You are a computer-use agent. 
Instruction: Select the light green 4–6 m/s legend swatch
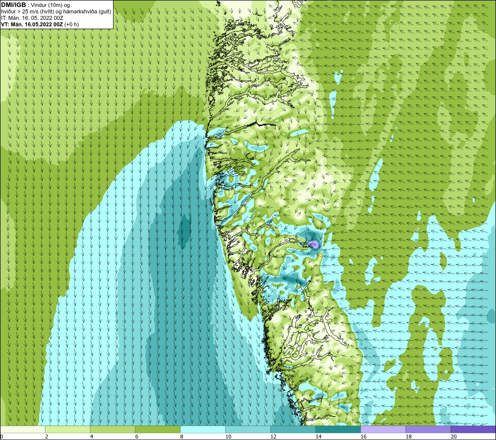tap(113, 430)
